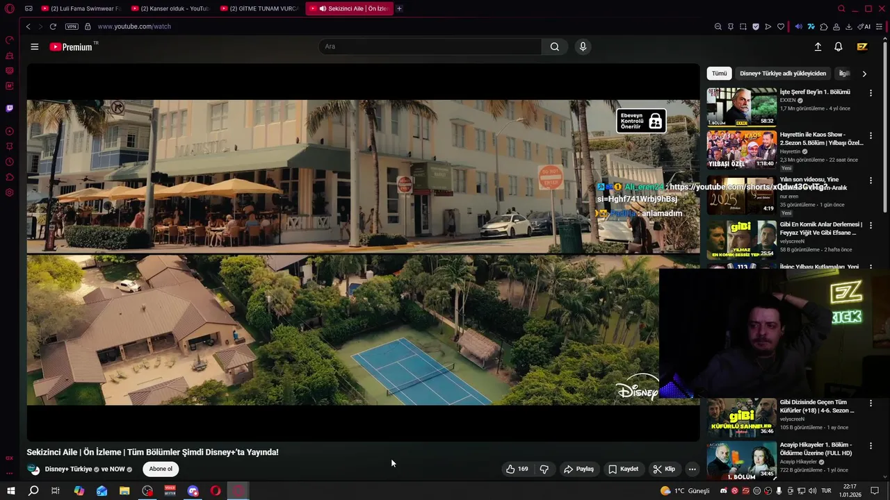Go back with browser back arrow
Screen dimensions: 890x500
point(28,26)
